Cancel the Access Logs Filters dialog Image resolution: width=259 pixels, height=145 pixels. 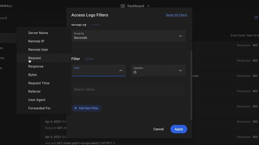tap(158, 129)
